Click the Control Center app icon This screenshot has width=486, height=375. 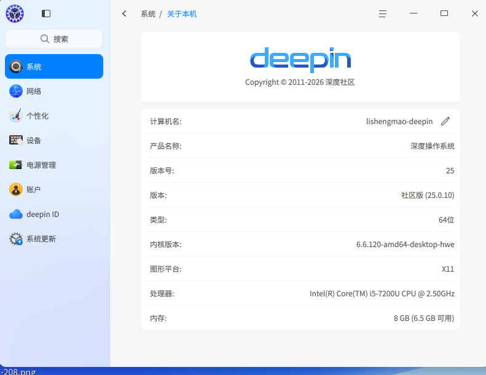pyautogui.click(x=15, y=13)
